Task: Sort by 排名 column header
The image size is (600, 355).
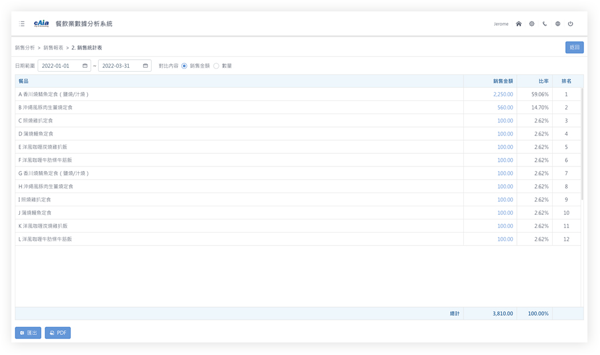Action: (566, 81)
